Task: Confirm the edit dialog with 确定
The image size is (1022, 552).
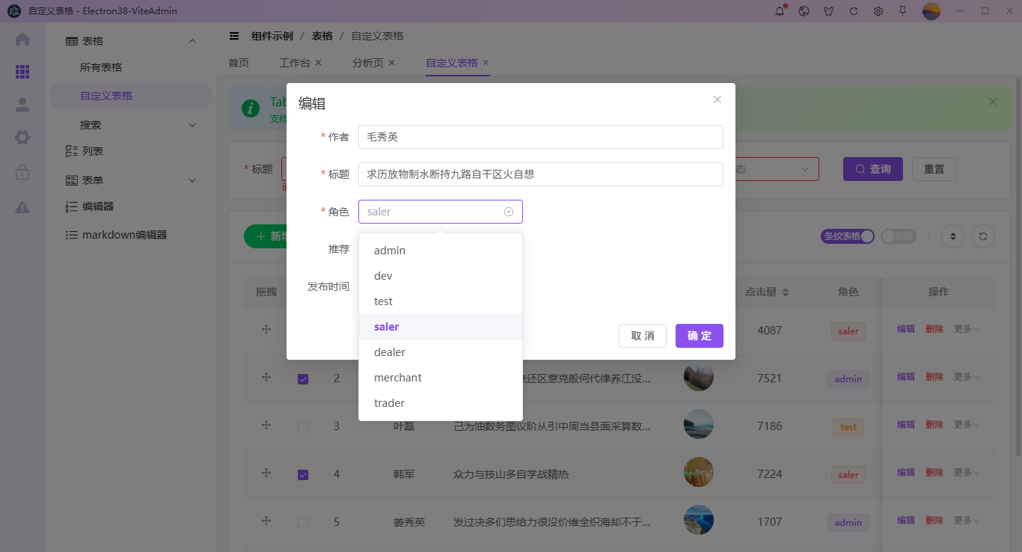Action: (699, 336)
